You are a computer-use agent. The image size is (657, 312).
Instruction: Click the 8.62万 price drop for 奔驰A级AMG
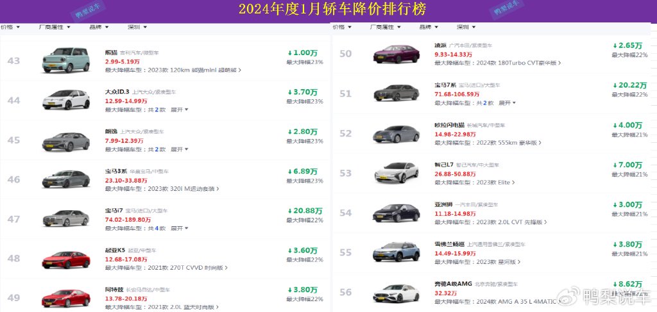pyautogui.click(x=627, y=284)
